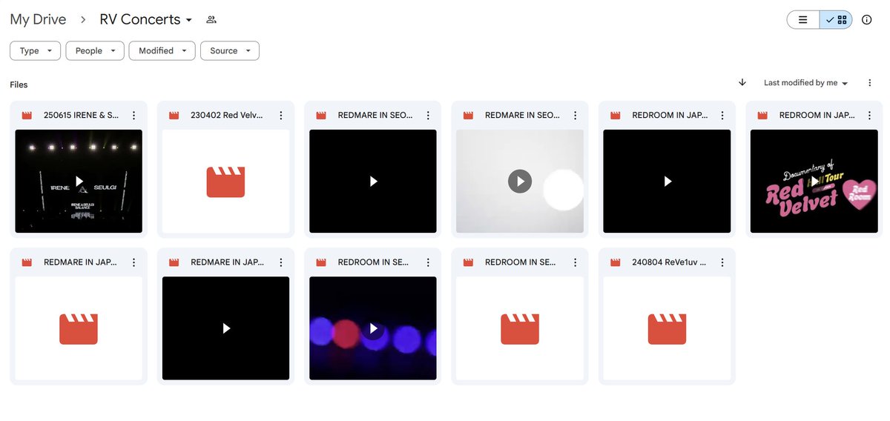
Task: Open the purple stage lights REDROOM thumbnail
Action: [x=373, y=328]
